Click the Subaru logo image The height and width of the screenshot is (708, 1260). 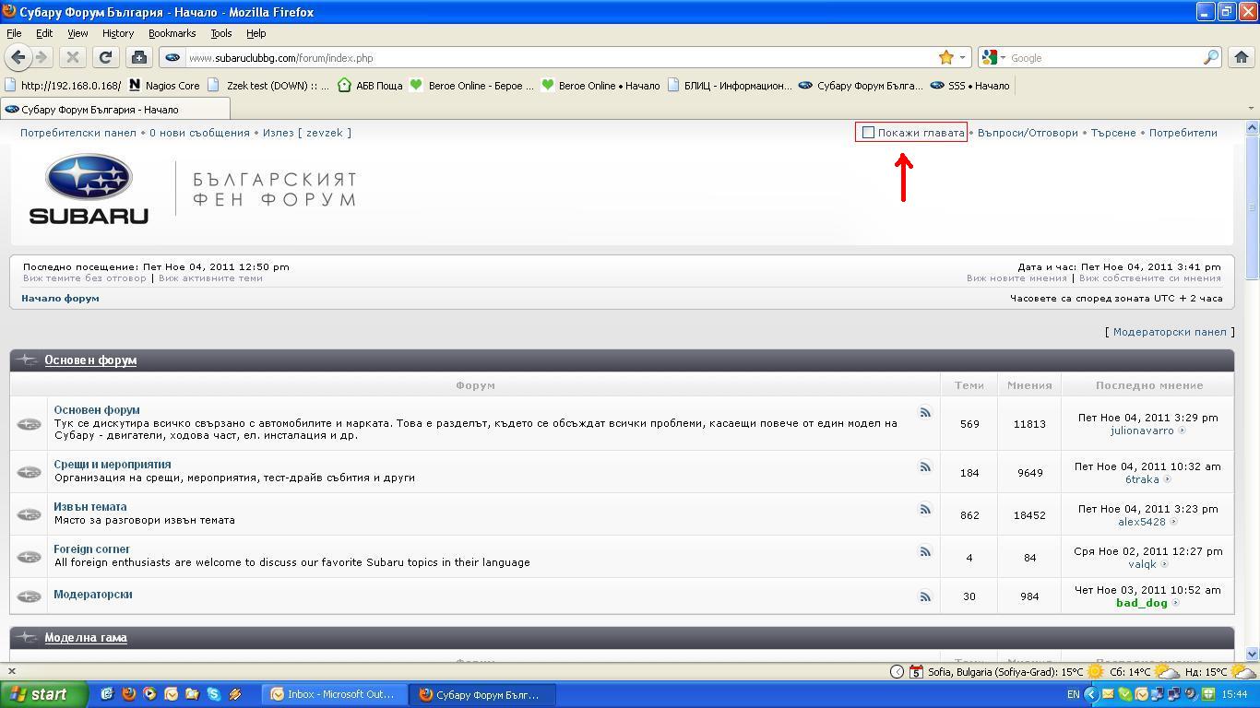(x=89, y=188)
